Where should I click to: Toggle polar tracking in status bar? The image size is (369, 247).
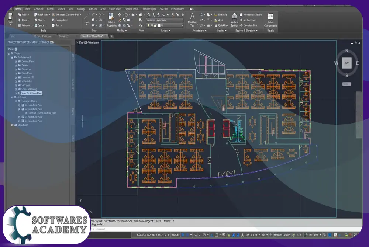point(204,235)
